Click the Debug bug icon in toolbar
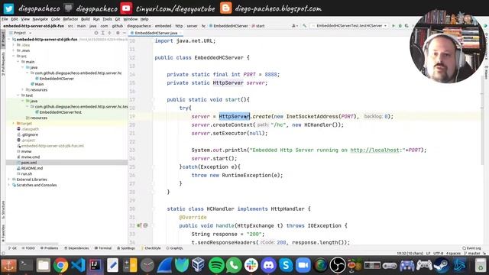This screenshot has width=489, height=275. click(x=400, y=25)
